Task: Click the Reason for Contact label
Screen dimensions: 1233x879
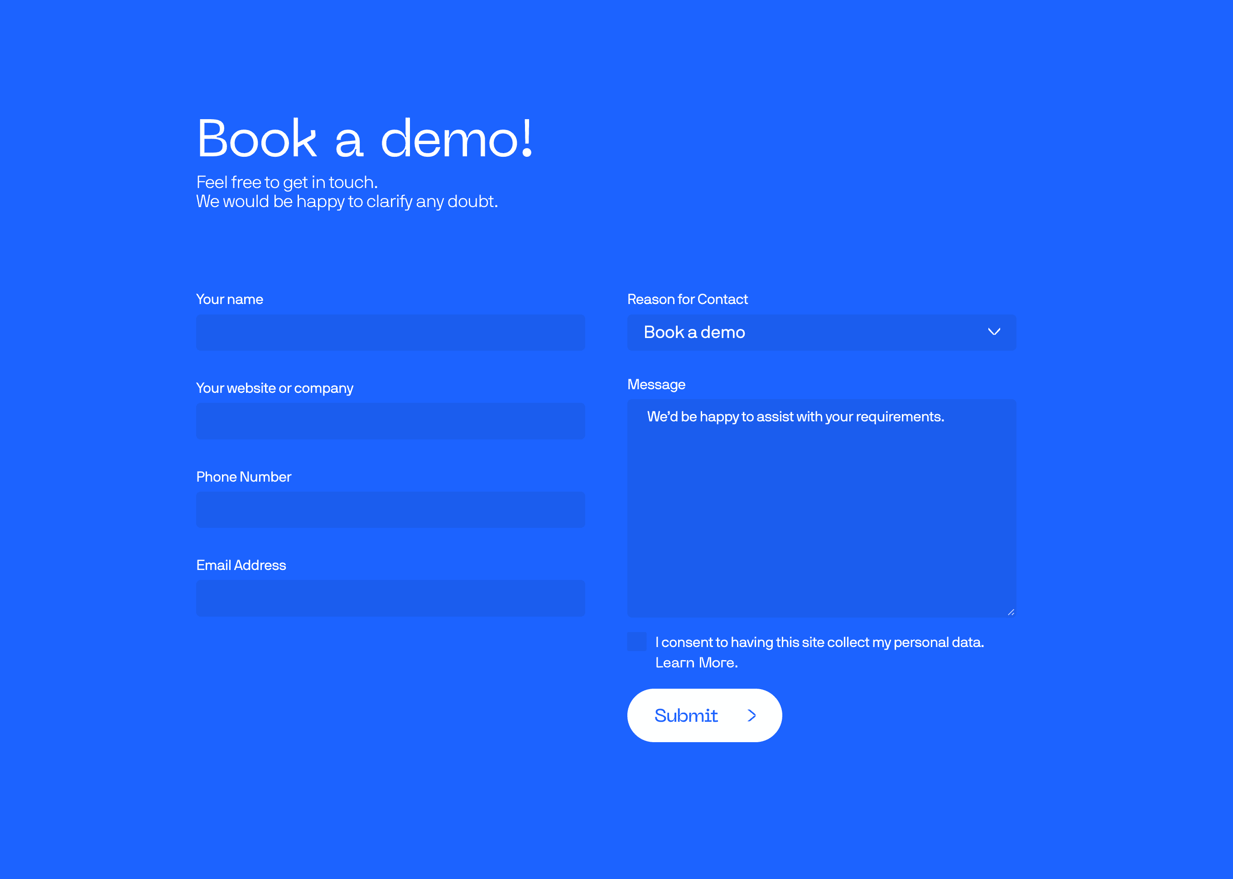Action: [x=687, y=299]
